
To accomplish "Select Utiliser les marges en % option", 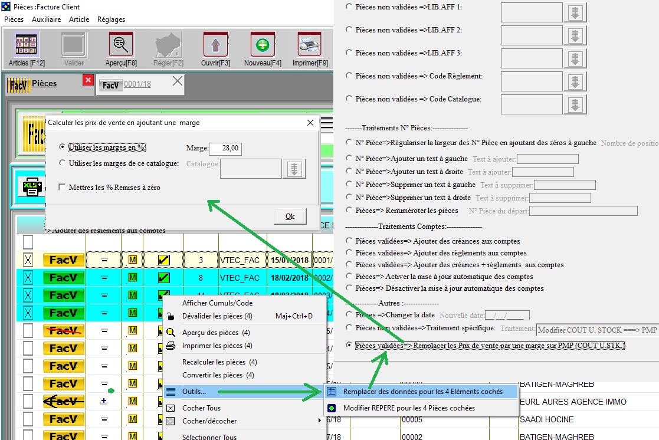I will [62, 147].
